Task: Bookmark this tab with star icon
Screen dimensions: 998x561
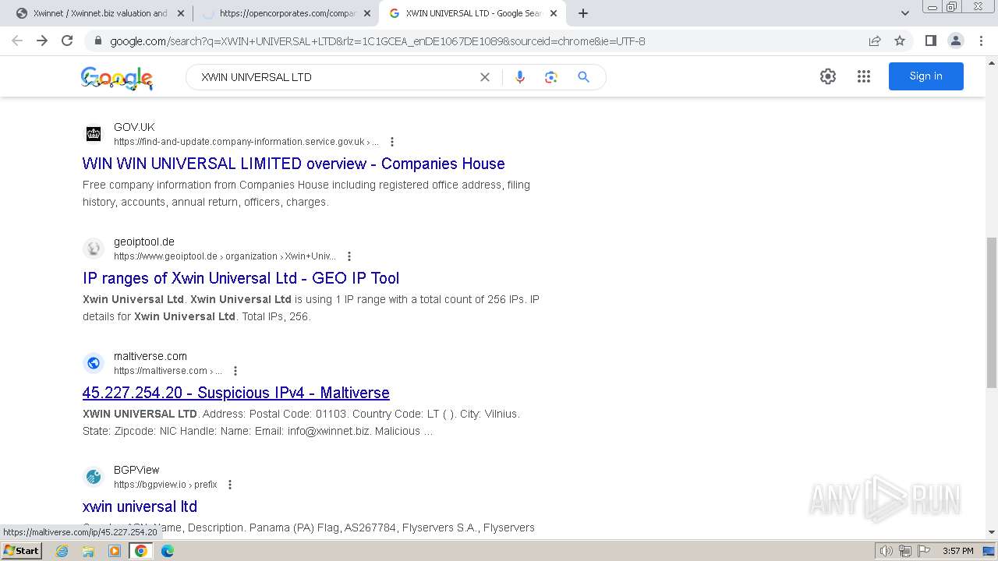Action: [x=900, y=41]
